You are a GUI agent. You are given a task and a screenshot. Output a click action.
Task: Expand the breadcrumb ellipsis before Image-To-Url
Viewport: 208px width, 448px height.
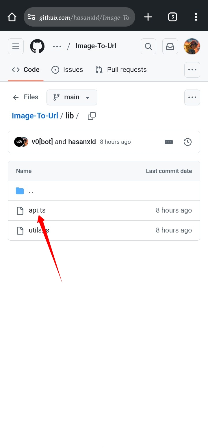57,46
